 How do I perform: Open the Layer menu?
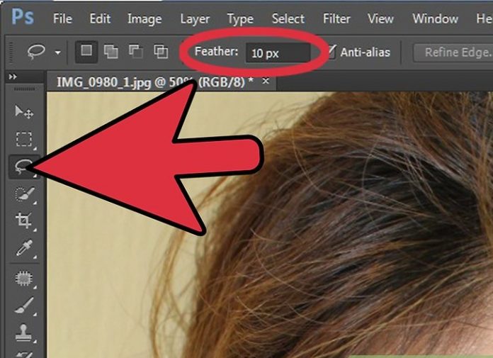coord(194,18)
